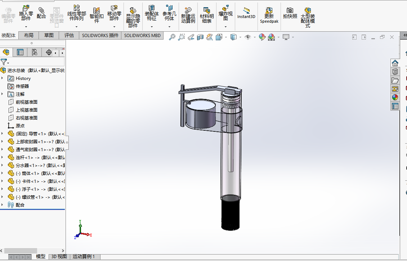Open FeatureManager design tree tab
The width and height of the screenshot is (407, 261).
pyautogui.click(x=6, y=53)
